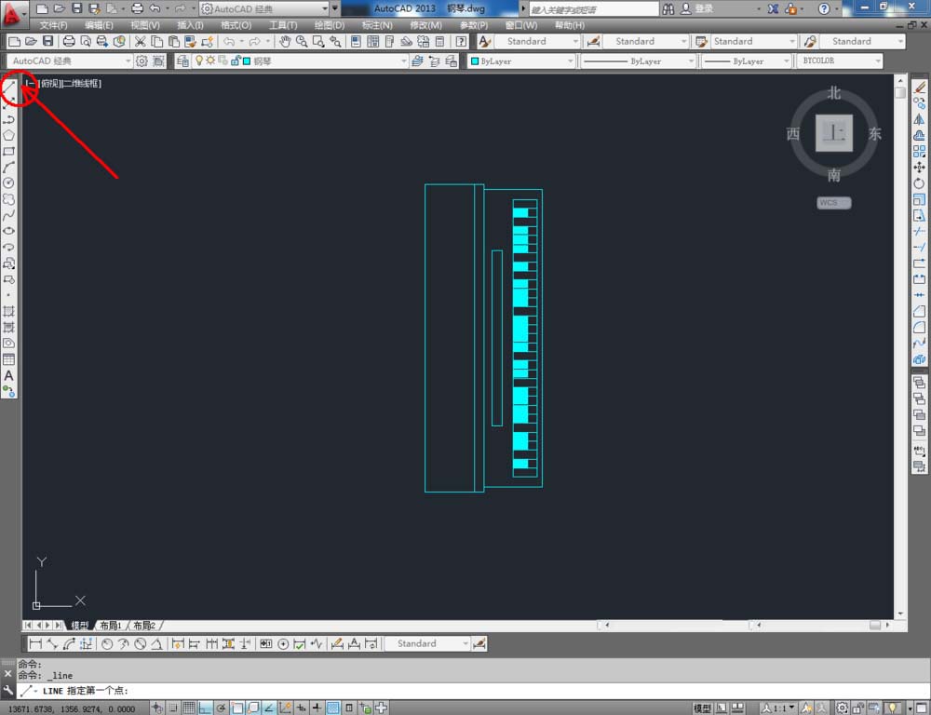
Task: Select the Multiline Text tool
Action: (x=9, y=375)
